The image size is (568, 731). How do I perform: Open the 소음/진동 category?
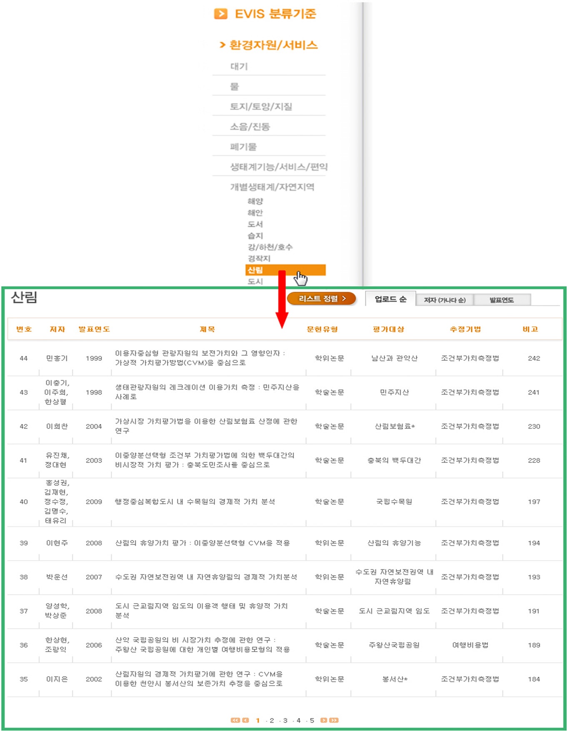(x=250, y=127)
